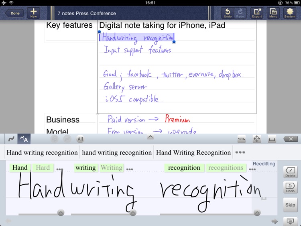Click the second greyed-out circular icon beside All

tap(67, 139)
